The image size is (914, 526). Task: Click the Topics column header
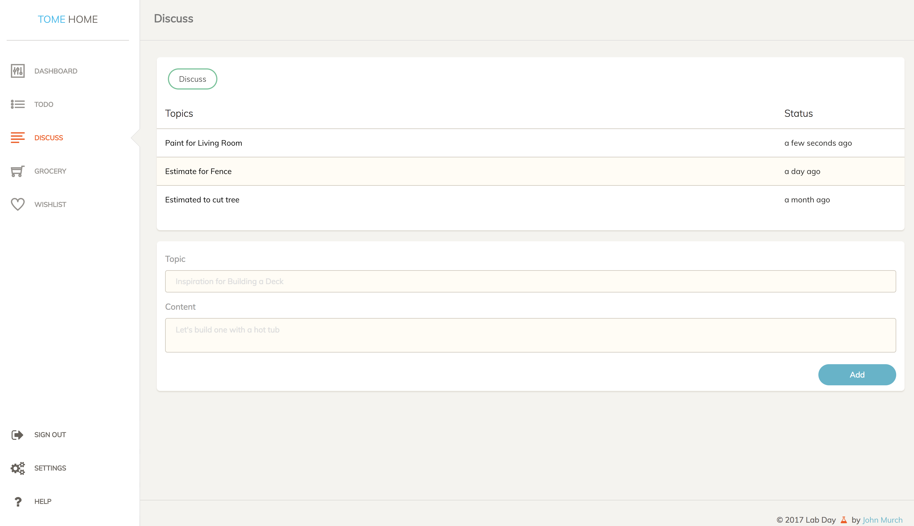click(x=179, y=113)
